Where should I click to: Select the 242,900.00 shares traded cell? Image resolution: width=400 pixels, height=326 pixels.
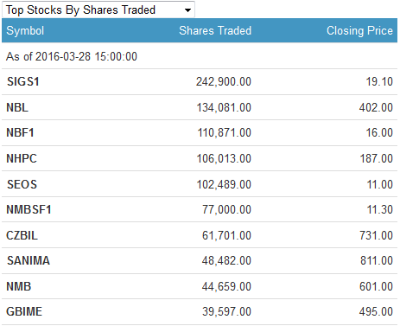[x=224, y=81]
